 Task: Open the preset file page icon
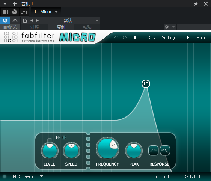[25, 21]
